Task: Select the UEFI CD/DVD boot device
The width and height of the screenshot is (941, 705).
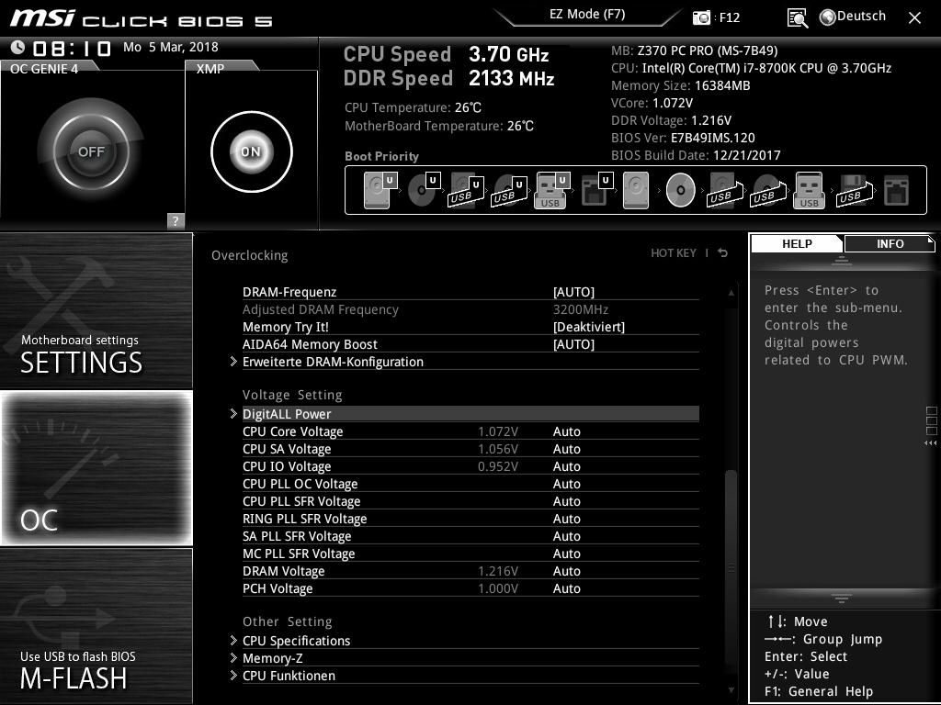Action: (423, 190)
